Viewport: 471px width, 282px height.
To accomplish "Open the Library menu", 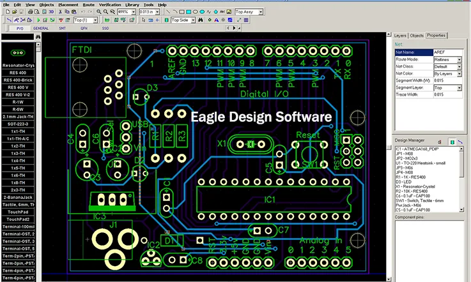I will 132,4.
